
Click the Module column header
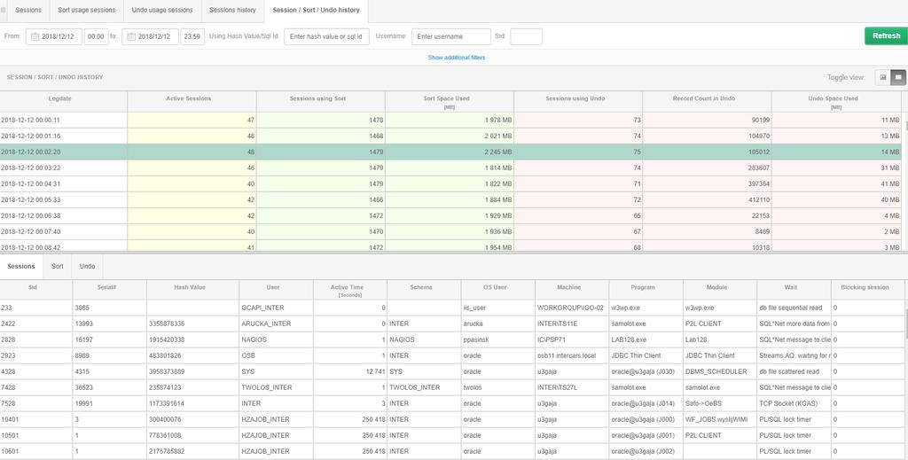click(720, 290)
